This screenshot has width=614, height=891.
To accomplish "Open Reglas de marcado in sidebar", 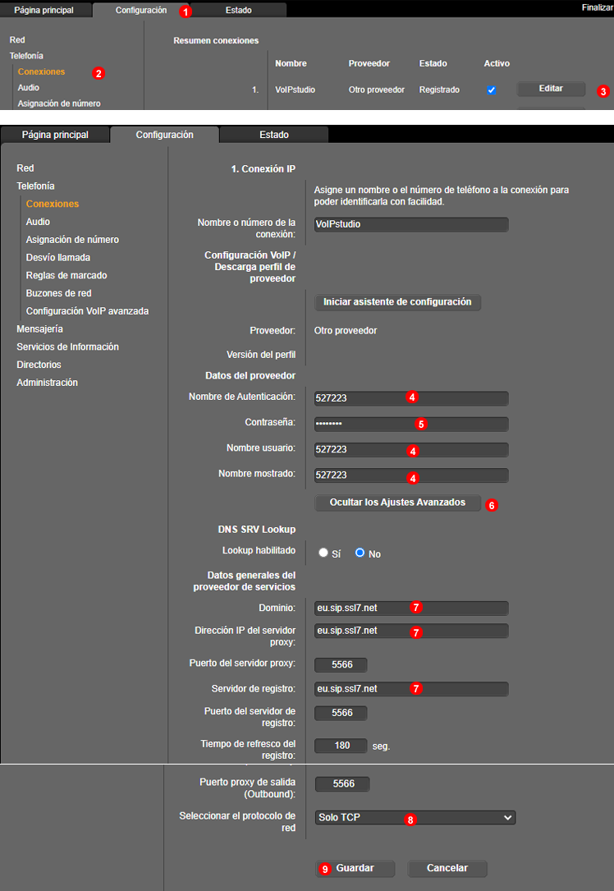I will [x=66, y=275].
